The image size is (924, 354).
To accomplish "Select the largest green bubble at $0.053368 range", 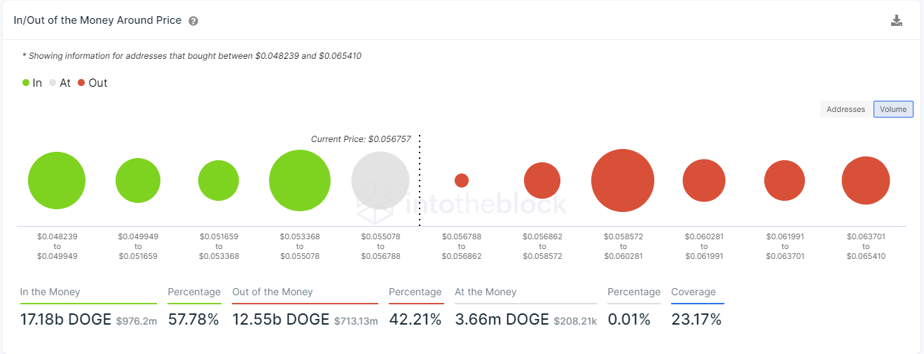I will click(300, 180).
